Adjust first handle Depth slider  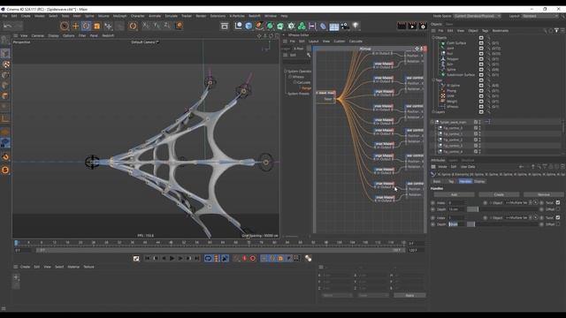point(502,209)
